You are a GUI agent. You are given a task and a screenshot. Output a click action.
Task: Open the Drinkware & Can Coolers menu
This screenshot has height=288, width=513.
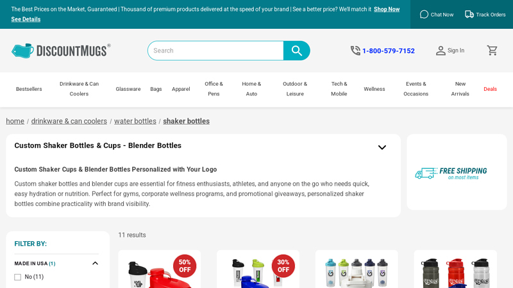click(79, 89)
